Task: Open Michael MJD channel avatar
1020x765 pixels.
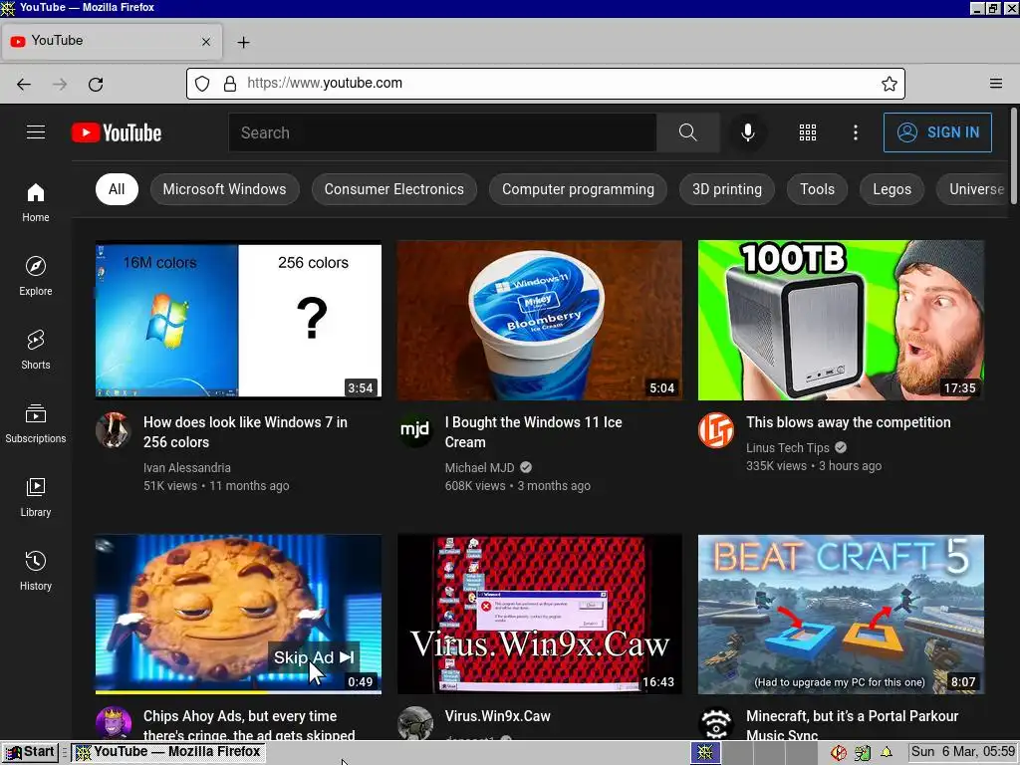Action: pyautogui.click(x=415, y=430)
